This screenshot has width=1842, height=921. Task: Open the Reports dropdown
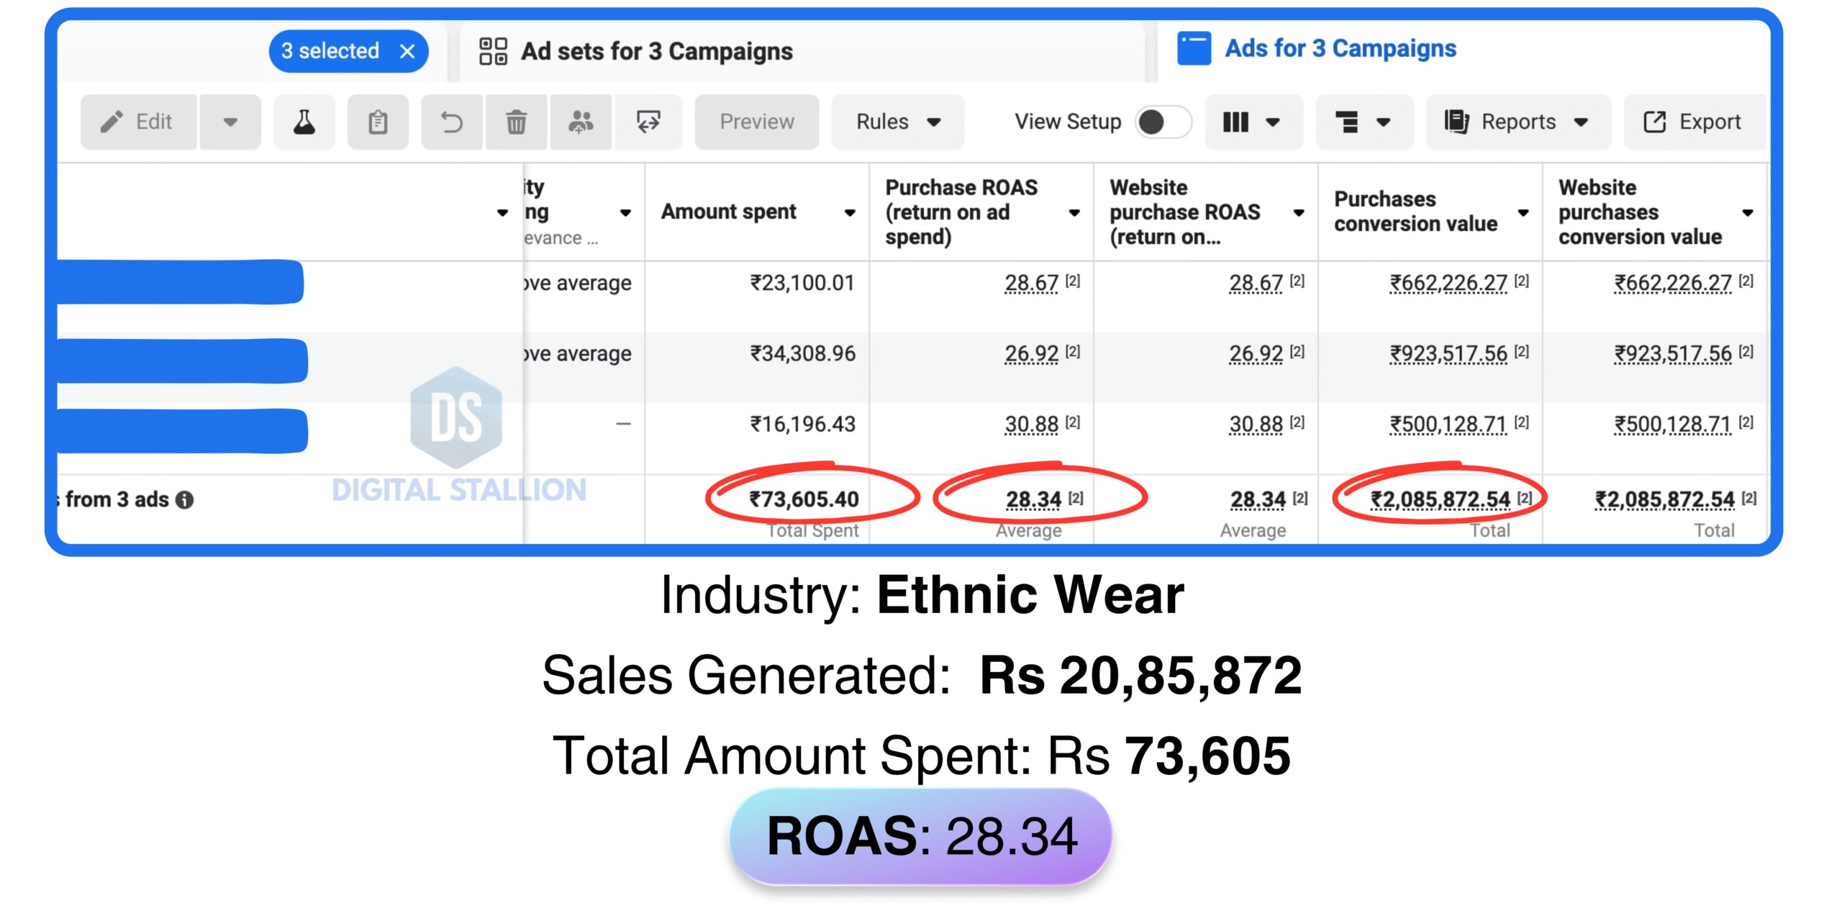click(1517, 122)
